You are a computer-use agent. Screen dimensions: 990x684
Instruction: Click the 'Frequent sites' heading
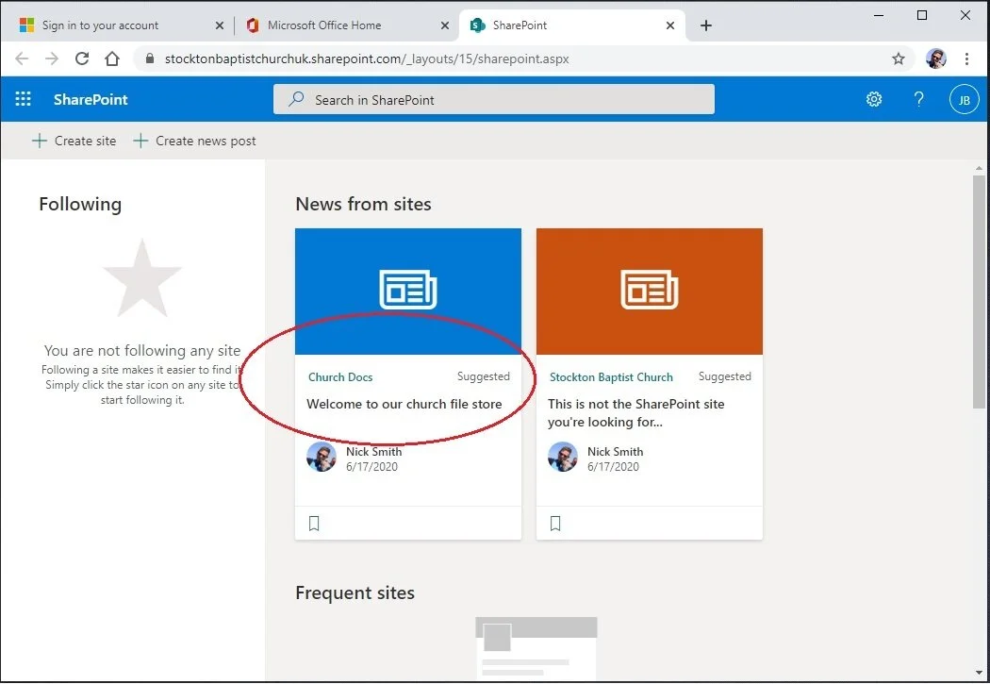coord(355,592)
